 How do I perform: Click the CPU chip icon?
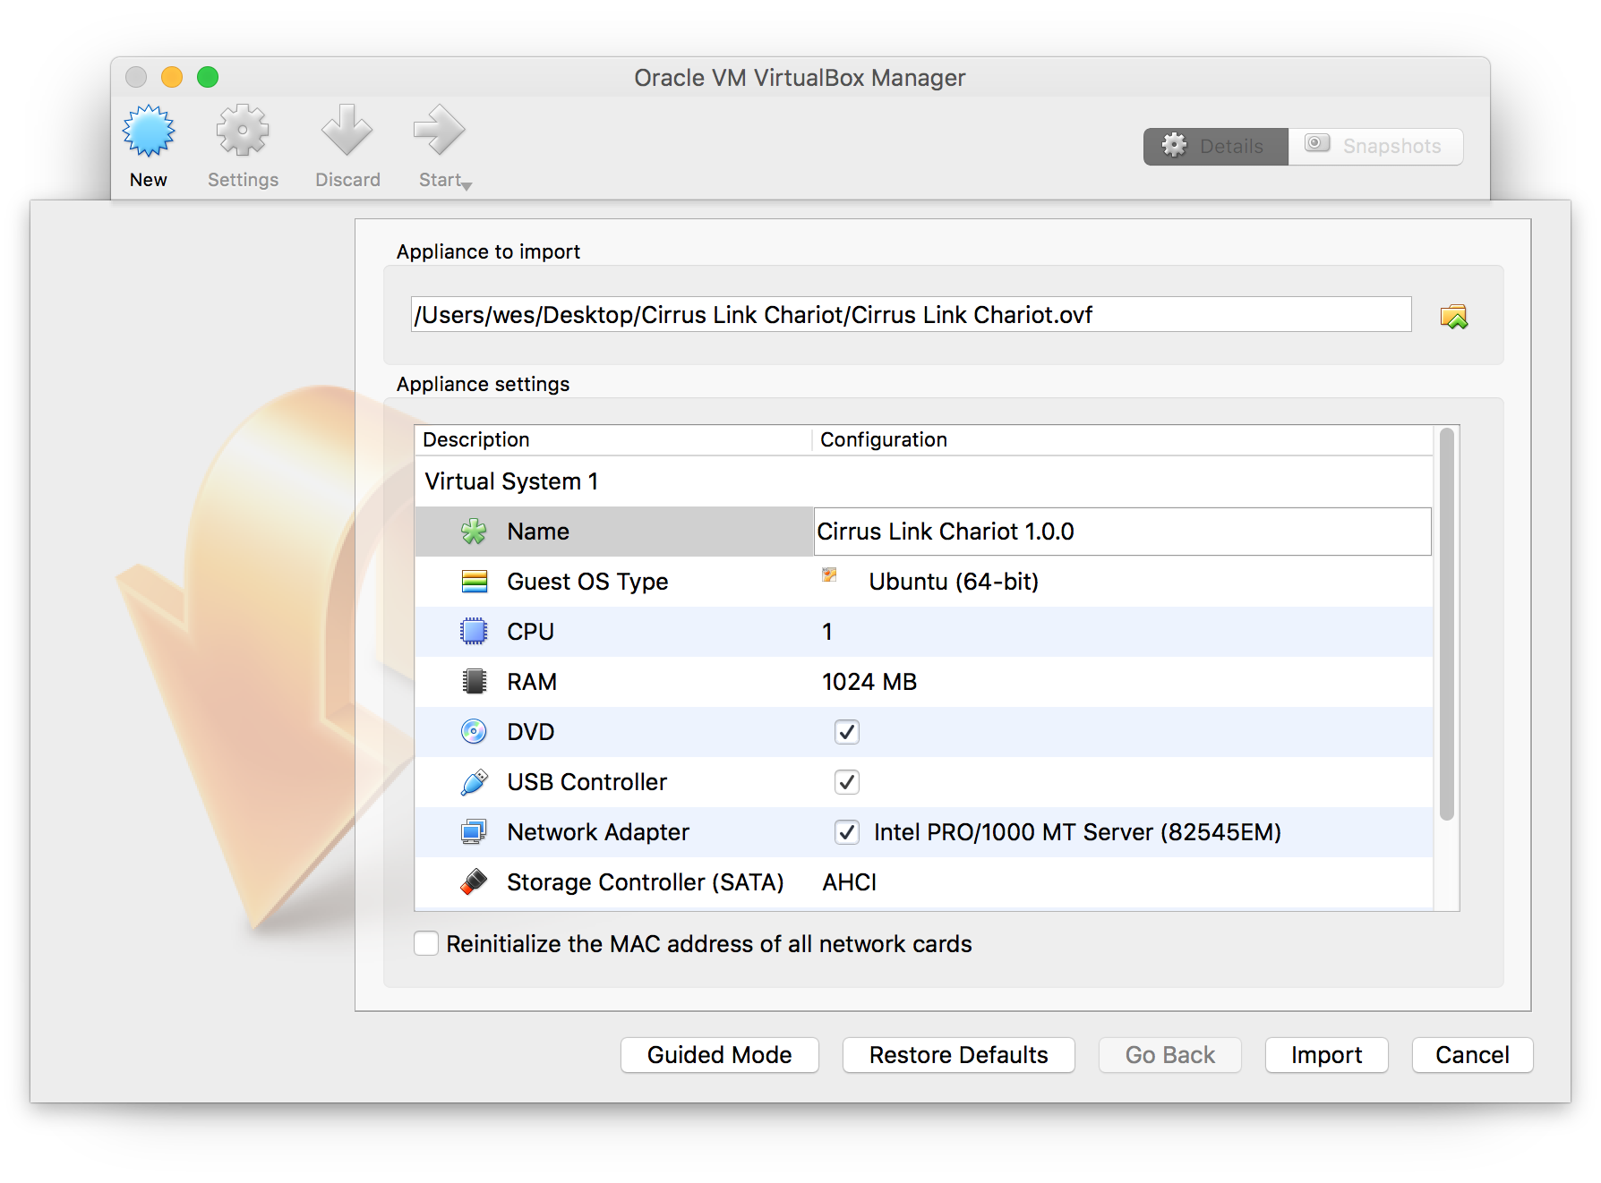click(x=474, y=632)
